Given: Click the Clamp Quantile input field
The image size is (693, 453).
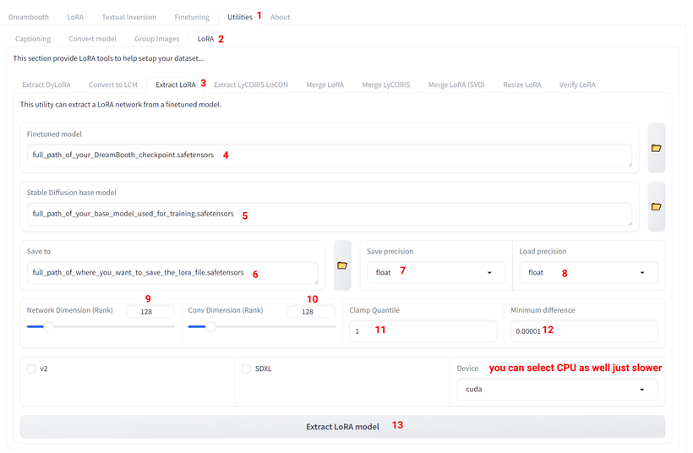Looking at the screenshot, I should [x=423, y=331].
